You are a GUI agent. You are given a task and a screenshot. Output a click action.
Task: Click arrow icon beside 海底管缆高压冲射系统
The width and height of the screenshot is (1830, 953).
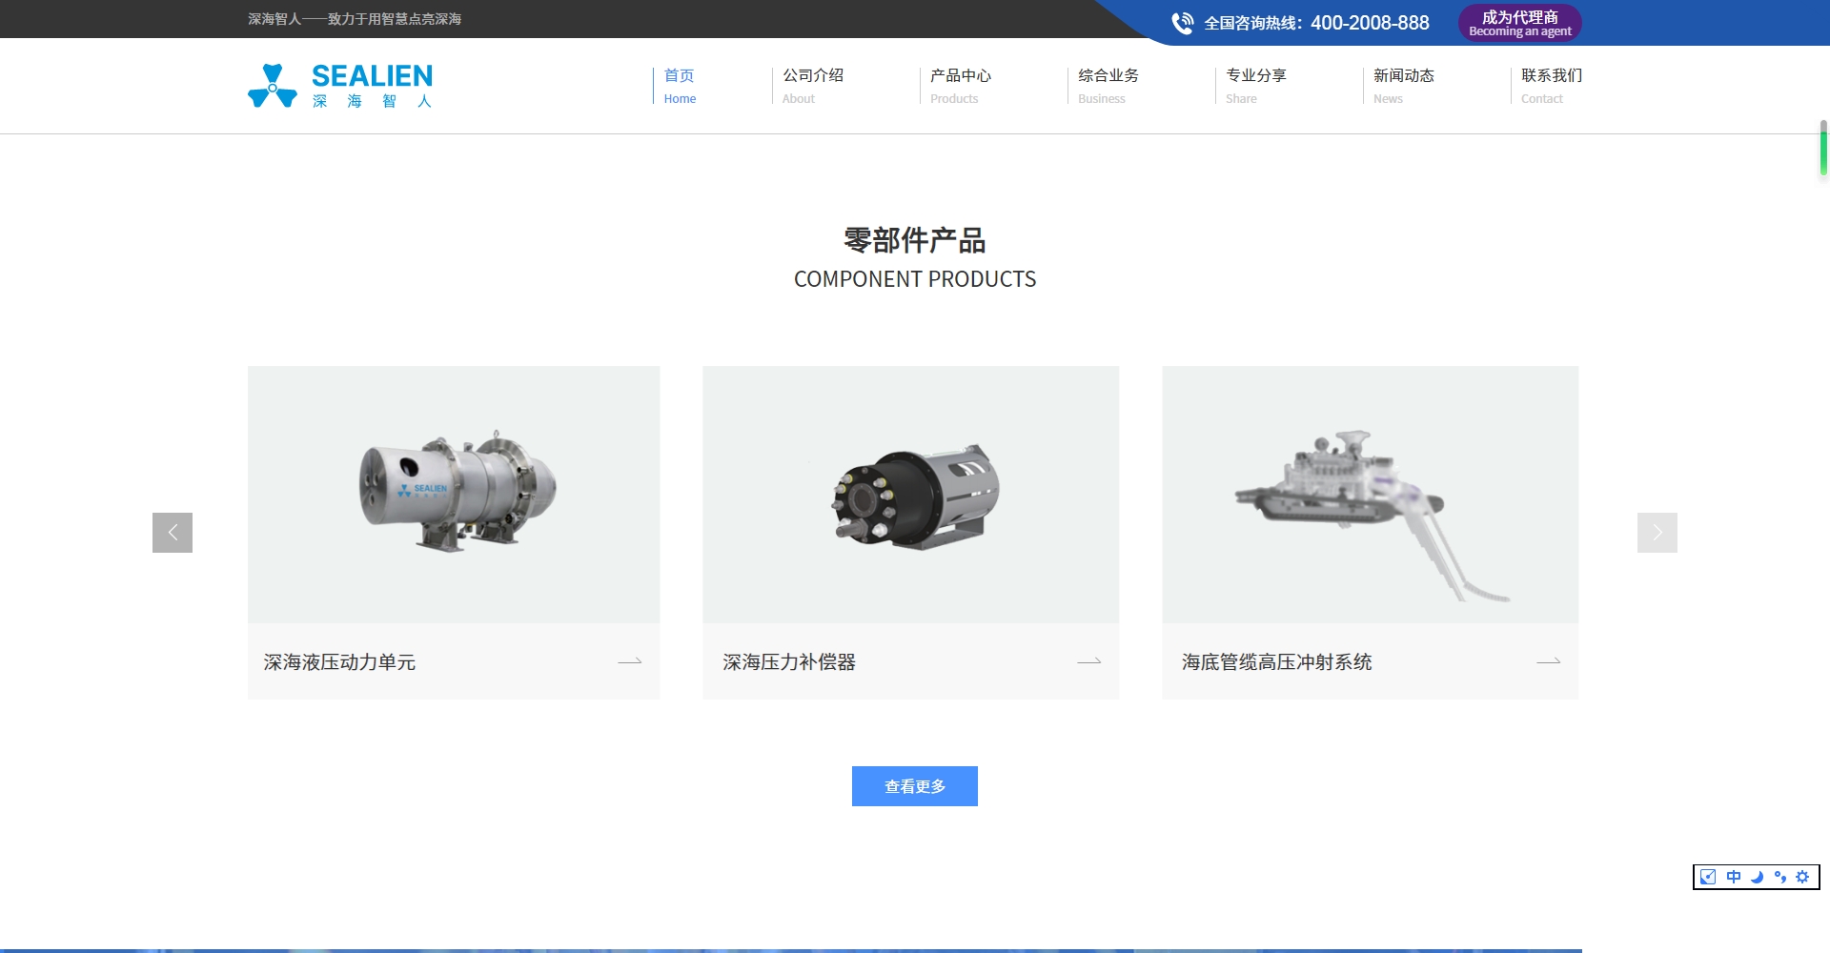(x=1548, y=661)
